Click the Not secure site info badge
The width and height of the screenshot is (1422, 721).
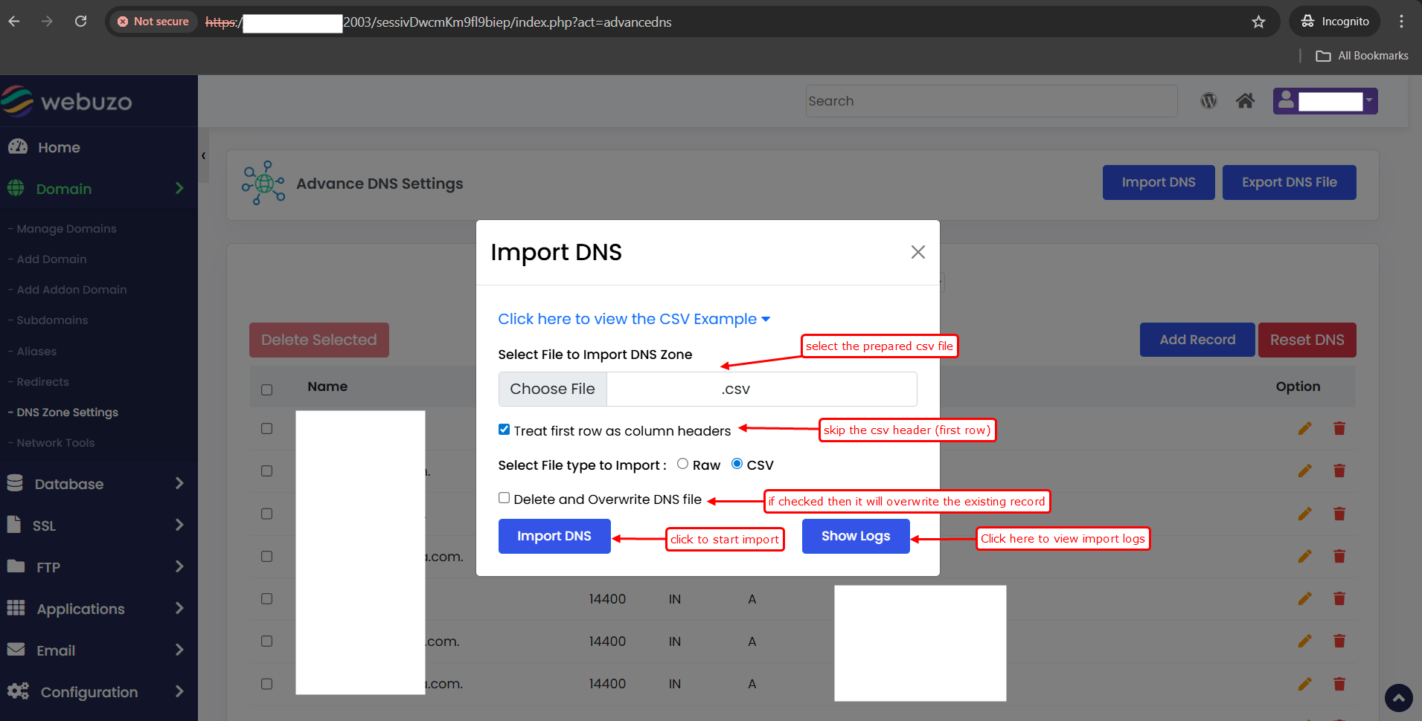[153, 22]
